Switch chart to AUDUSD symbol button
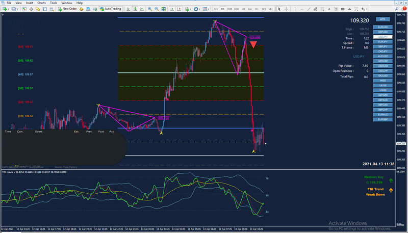408x233 pixels. coord(383,57)
